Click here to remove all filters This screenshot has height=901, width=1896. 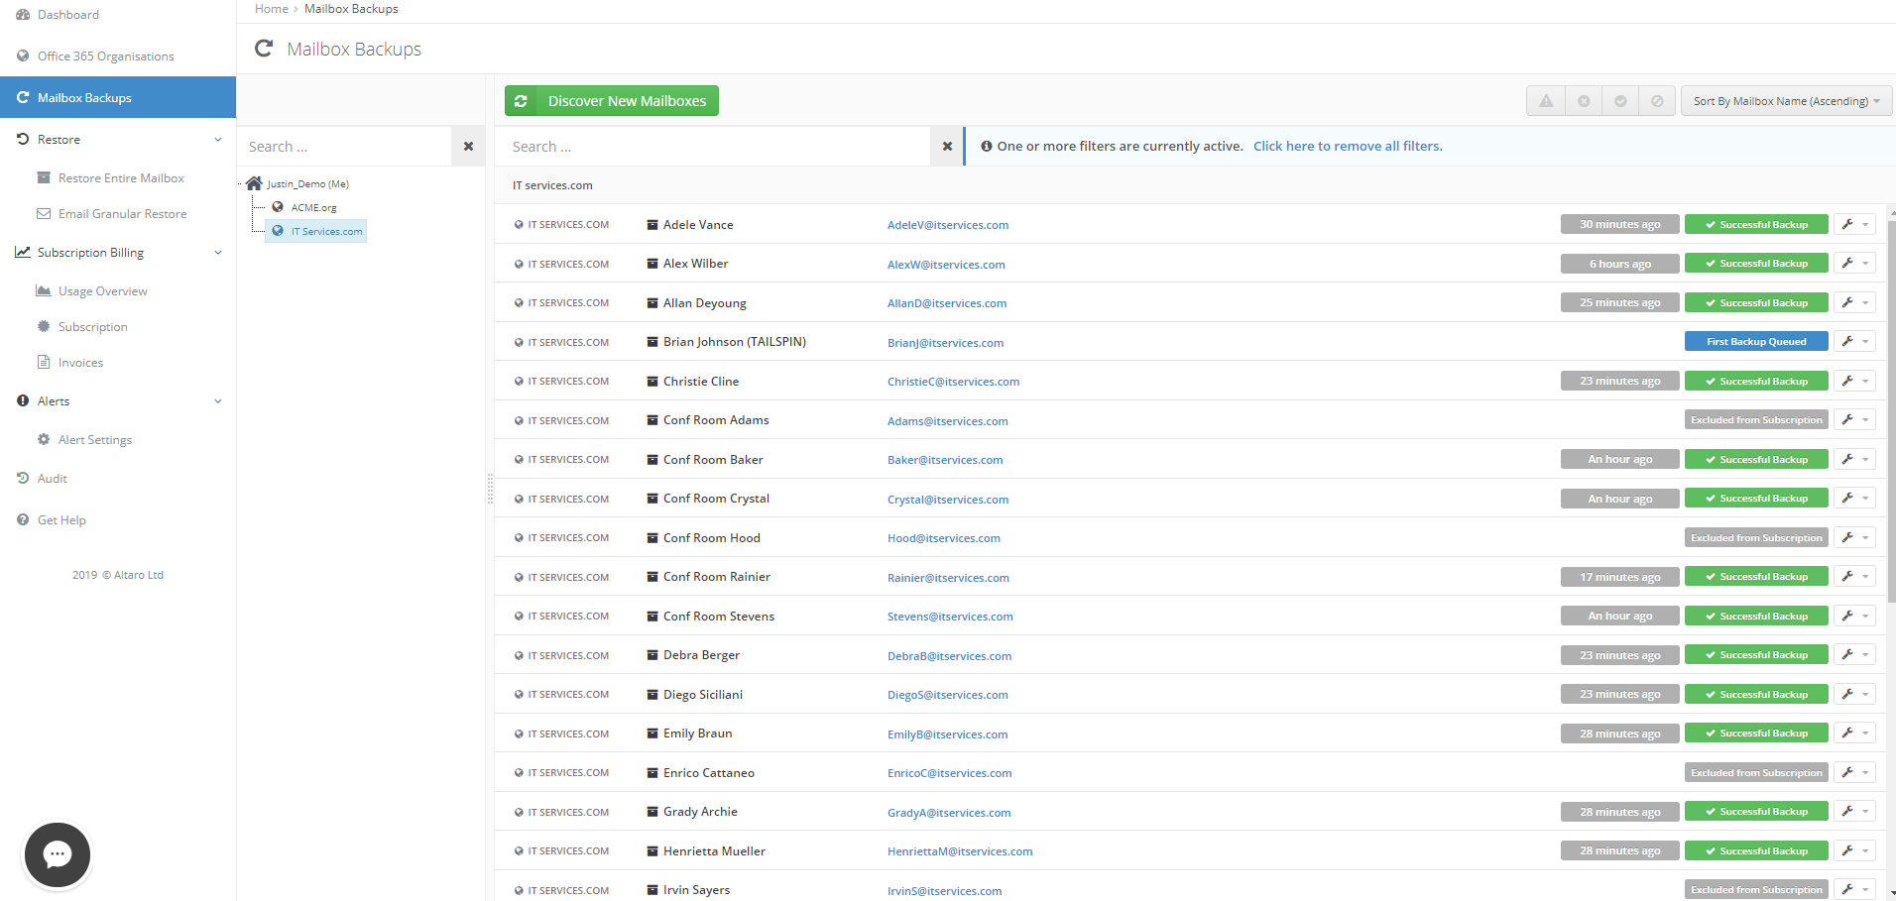point(1348,146)
